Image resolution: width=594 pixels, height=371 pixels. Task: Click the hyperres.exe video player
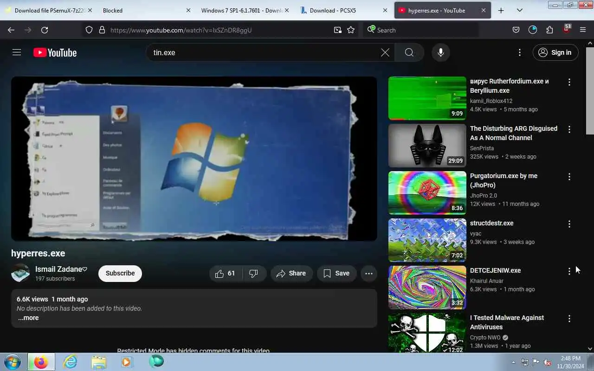click(x=194, y=159)
